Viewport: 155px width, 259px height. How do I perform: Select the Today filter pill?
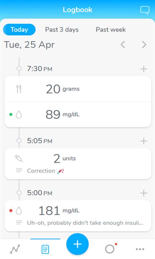pos(19,29)
